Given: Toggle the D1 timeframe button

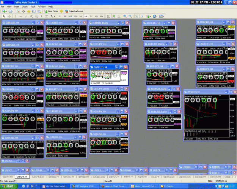Looking at the screenshot, I should tap(91, 16).
